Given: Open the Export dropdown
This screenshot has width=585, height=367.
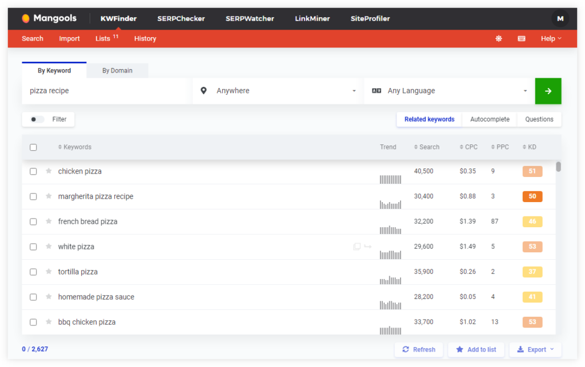Looking at the screenshot, I should (x=535, y=349).
